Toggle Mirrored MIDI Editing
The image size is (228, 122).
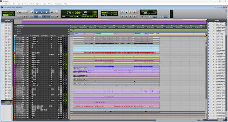[40, 17]
